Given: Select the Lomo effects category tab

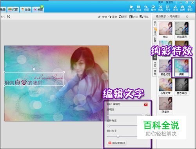Looking at the screenshot, I should click(155, 31).
